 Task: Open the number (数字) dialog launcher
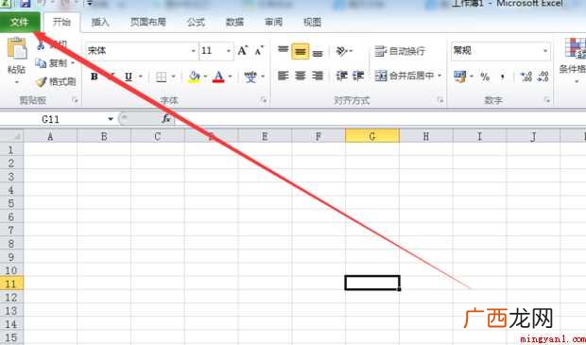click(x=547, y=100)
